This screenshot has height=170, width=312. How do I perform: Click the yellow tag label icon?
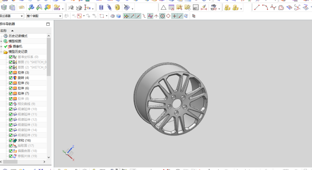click(x=21, y=7)
